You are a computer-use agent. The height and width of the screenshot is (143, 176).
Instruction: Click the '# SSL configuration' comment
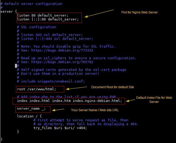click(x=37, y=27)
